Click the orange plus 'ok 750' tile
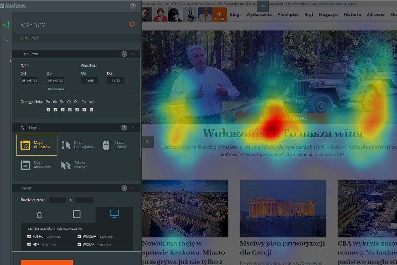397x265 pixels. pos(219,14)
